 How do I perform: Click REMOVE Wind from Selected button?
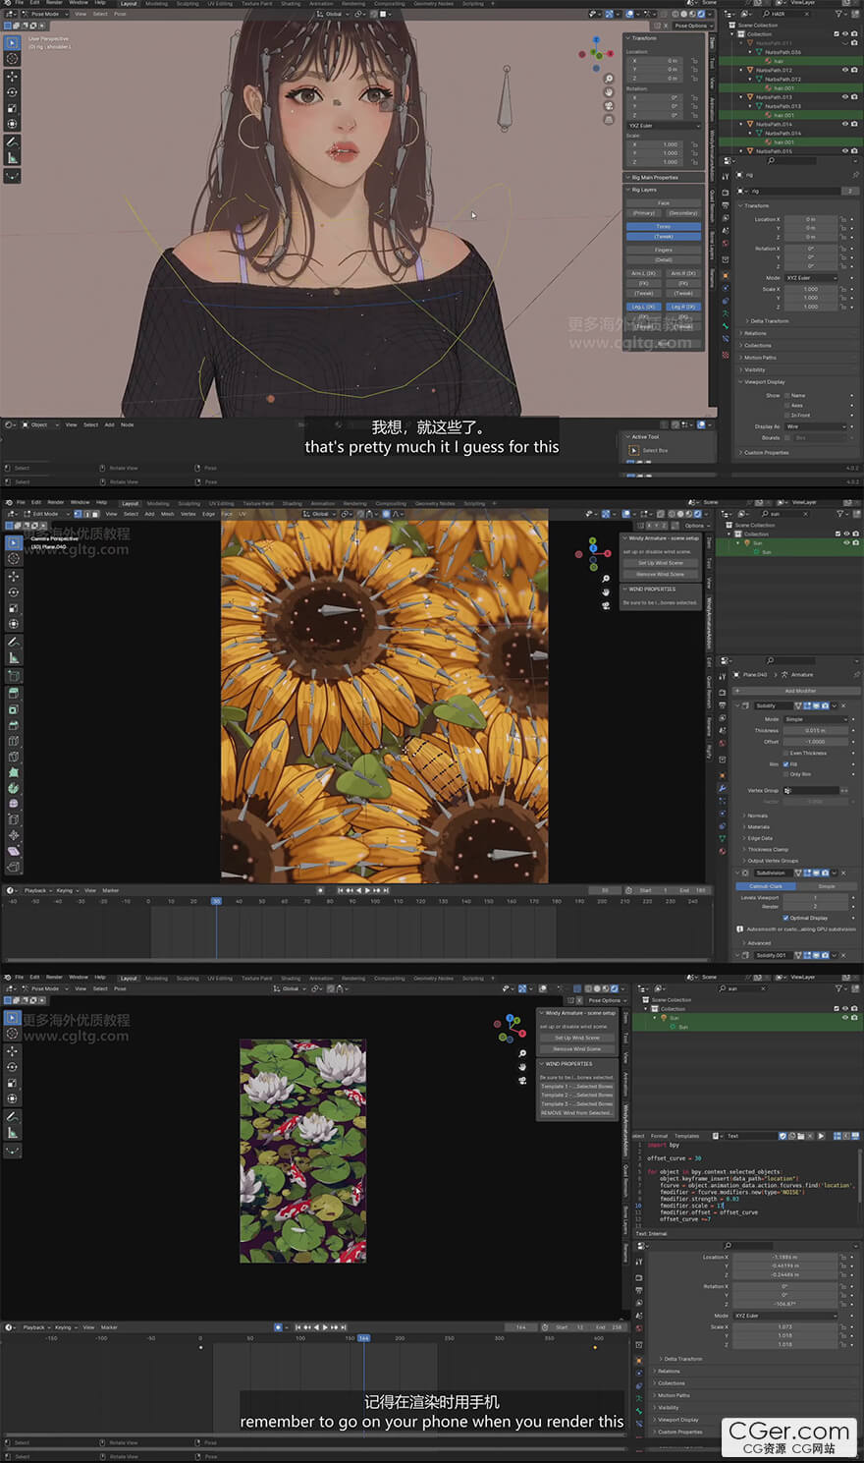[576, 1112]
